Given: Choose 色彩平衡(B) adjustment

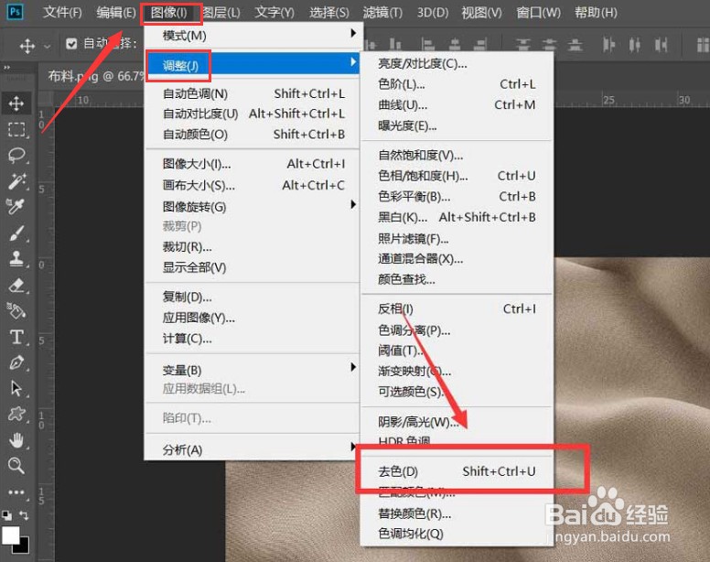Looking at the screenshot, I should pyautogui.click(x=457, y=197).
